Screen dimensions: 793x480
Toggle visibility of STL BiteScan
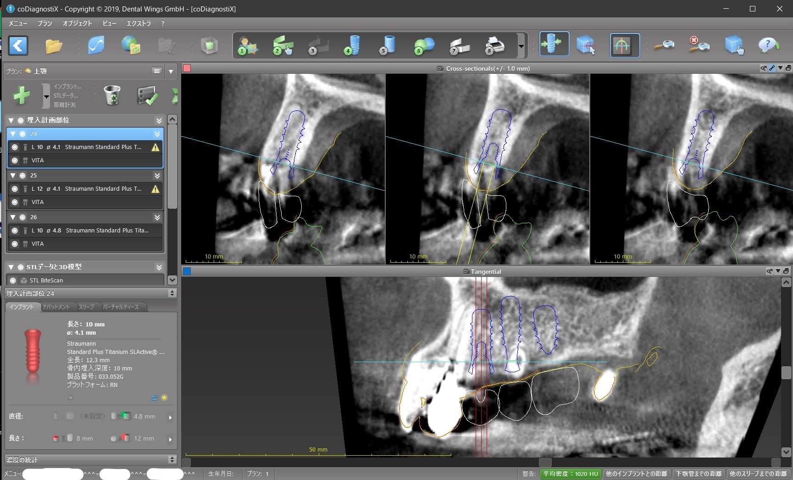click(13, 281)
